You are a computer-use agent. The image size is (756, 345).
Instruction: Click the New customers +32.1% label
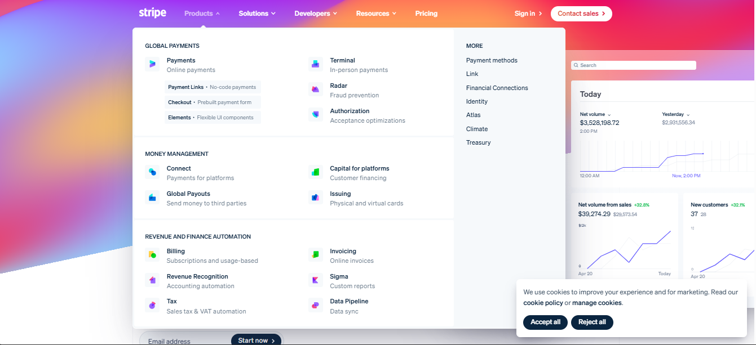[718, 205]
